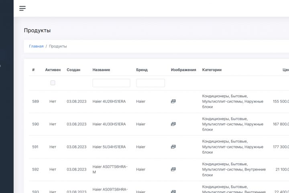Select product Haier 4U26HS1ERA name
The height and width of the screenshot is (193, 289).
pos(109,101)
